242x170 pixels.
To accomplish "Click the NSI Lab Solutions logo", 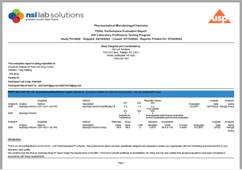I will pyautogui.click(x=46, y=16).
